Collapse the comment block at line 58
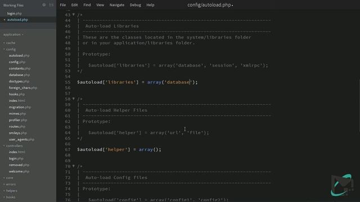 point(74,99)
